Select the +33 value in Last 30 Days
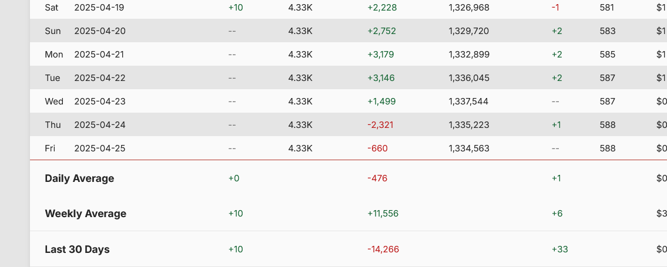Image resolution: width=667 pixels, height=267 pixels. (559, 249)
